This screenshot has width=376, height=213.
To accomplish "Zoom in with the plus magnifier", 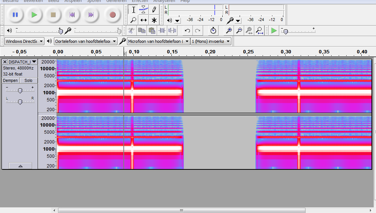I will tap(229, 30).
